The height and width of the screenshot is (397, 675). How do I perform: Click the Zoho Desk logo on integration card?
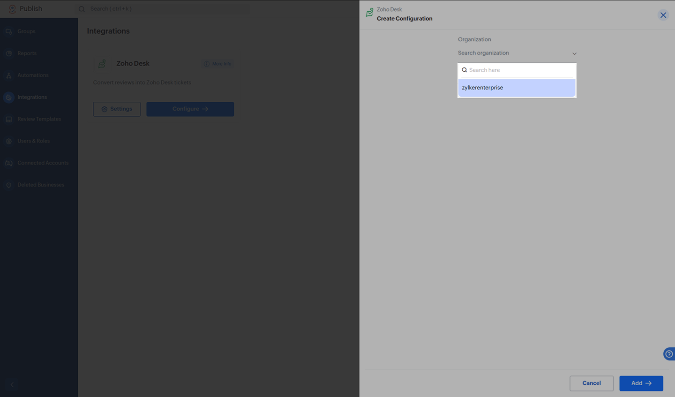[x=102, y=64]
